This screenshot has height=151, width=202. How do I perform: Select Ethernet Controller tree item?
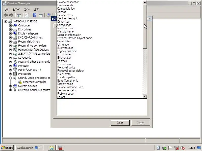(35, 82)
